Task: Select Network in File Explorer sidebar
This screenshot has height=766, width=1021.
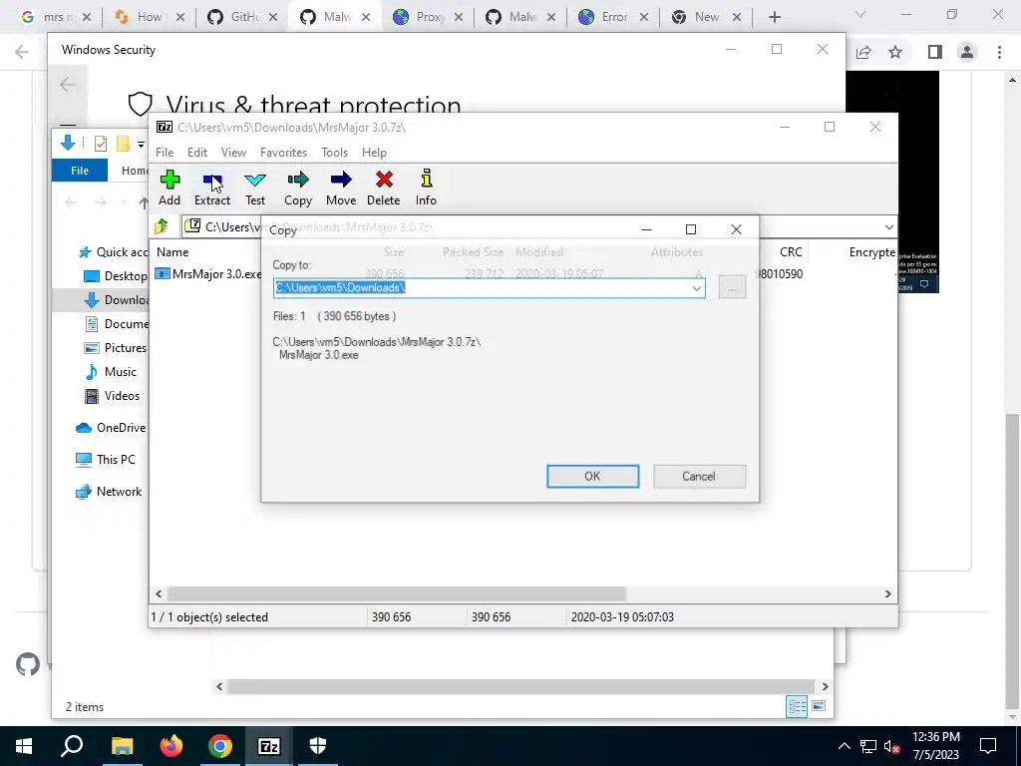Action: (109, 492)
